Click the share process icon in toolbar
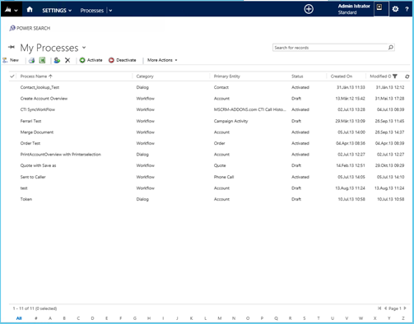The image size is (414, 324). point(57,60)
